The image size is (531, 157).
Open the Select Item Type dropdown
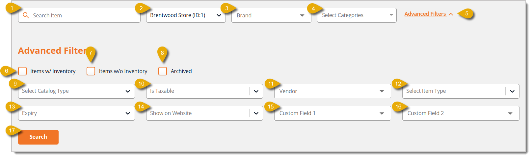point(461,91)
